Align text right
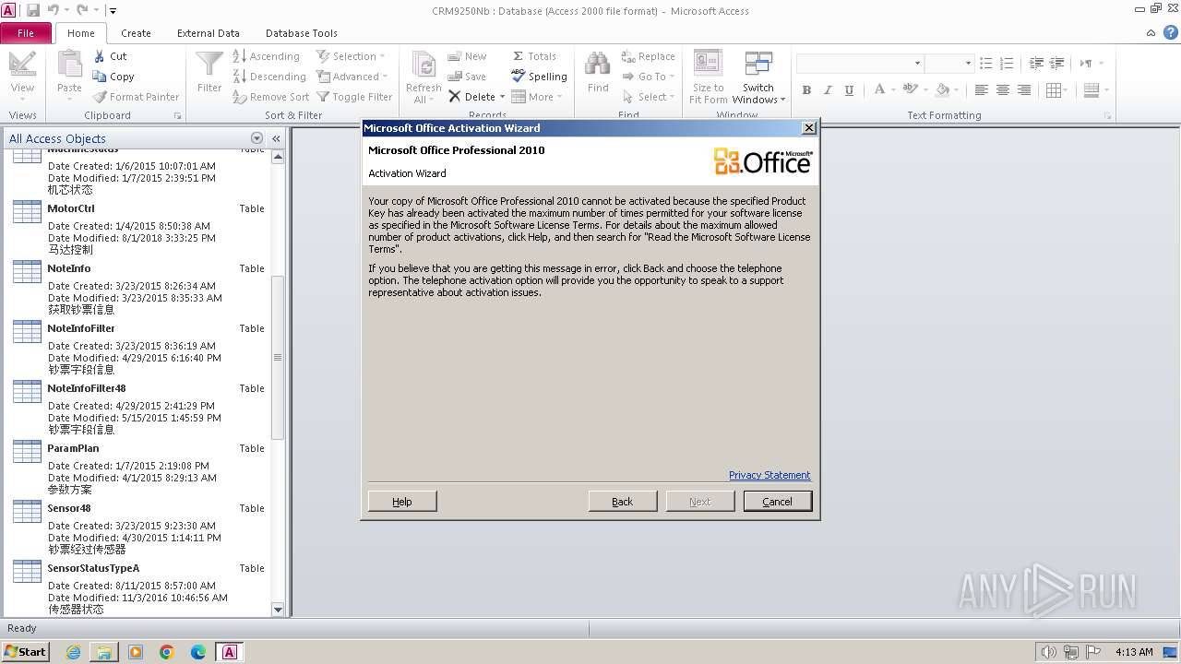Image resolution: width=1181 pixels, height=664 pixels. [x=1024, y=90]
